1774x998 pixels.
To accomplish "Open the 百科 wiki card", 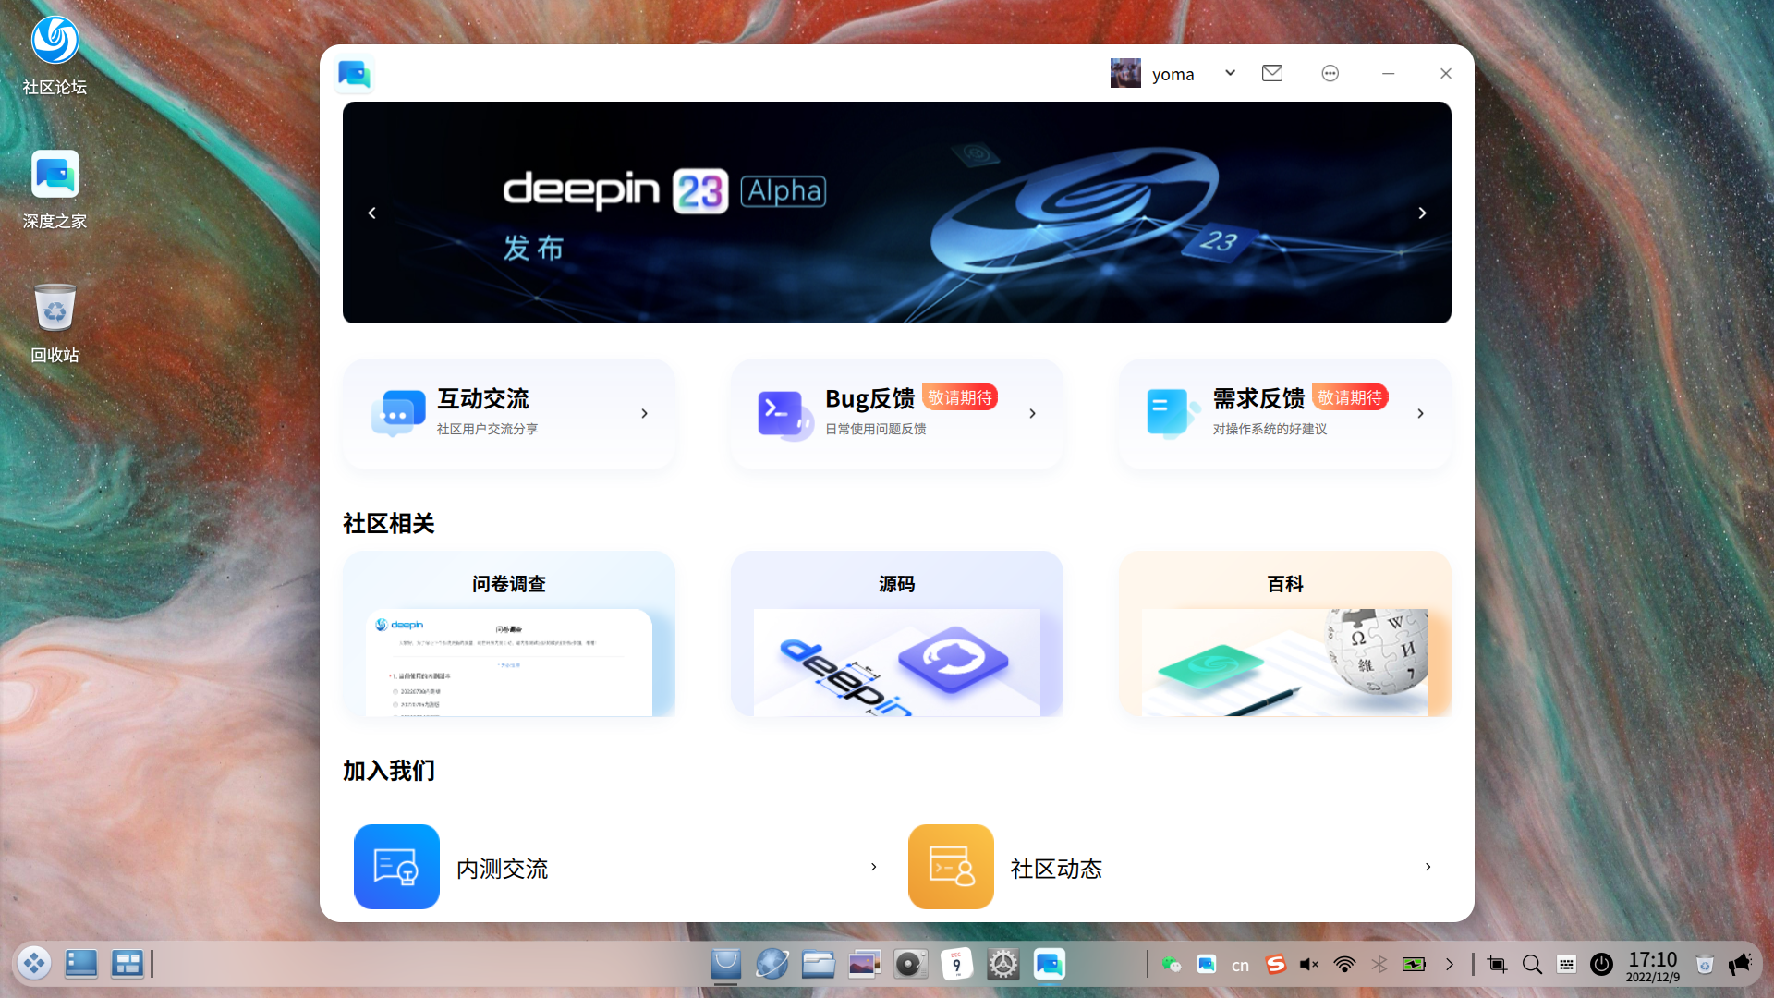I will click(1285, 634).
